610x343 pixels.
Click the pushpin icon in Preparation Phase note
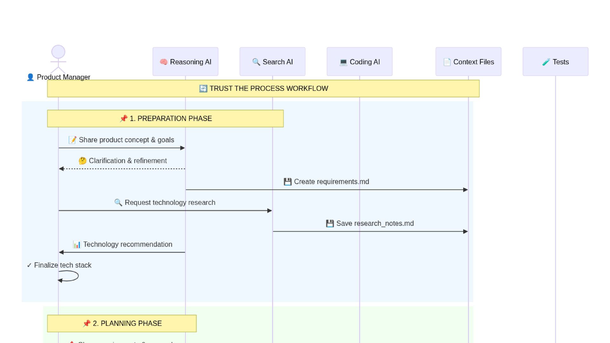click(124, 118)
